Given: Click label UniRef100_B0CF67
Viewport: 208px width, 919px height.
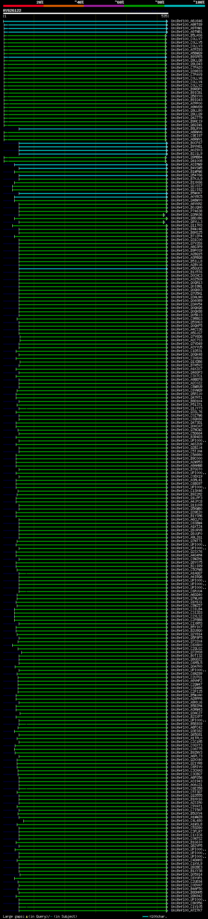Looking at the screenshot, I should click(187, 143).
